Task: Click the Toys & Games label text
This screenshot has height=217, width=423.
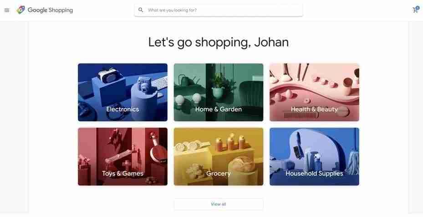Action: tap(122, 174)
